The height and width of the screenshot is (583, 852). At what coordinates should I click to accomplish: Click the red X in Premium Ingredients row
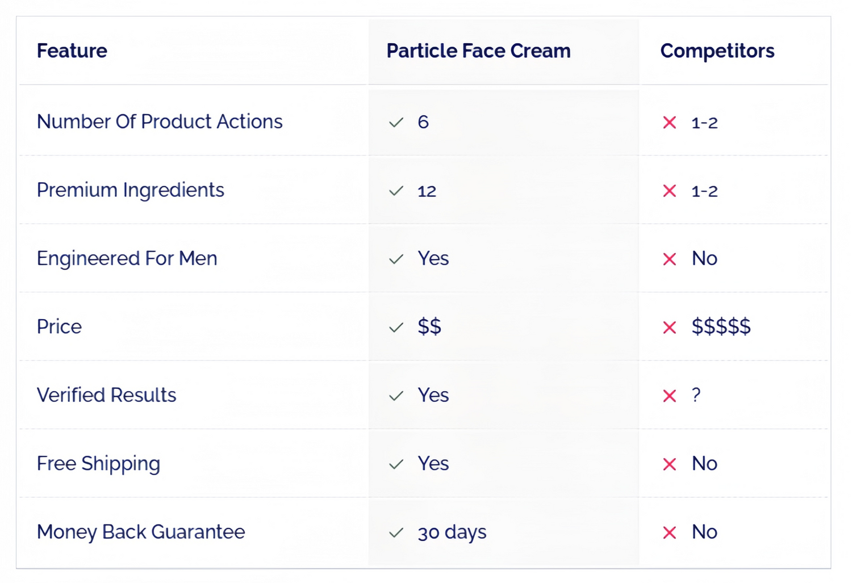pos(670,191)
